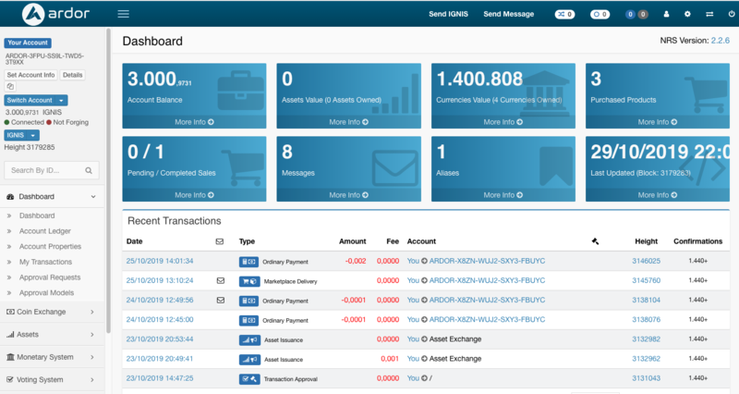This screenshot has height=394, width=739.
Task: Click the copy account address icon
Action: (10, 85)
